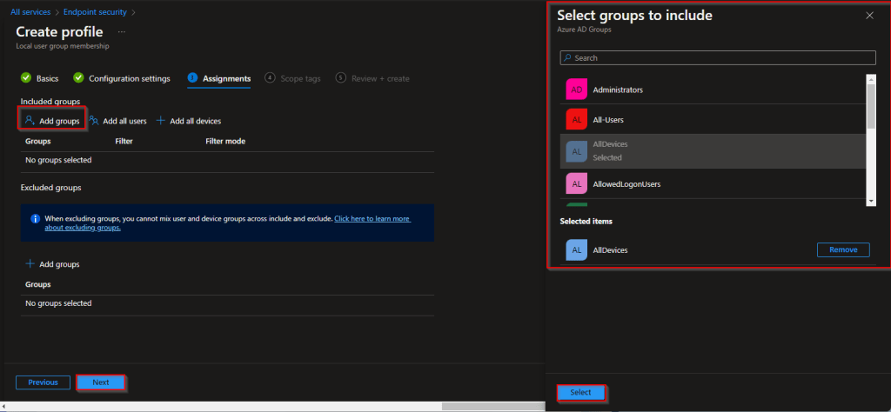
Task: Switch to Configuration settings step
Action: 129,78
